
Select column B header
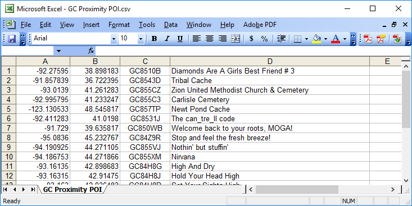95,61
